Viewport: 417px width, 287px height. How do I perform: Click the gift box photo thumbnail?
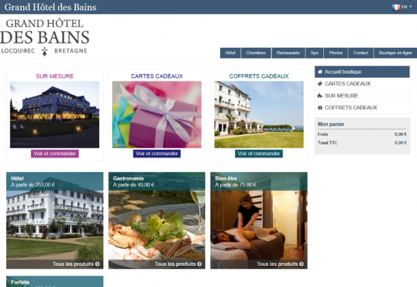tap(157, 115)
